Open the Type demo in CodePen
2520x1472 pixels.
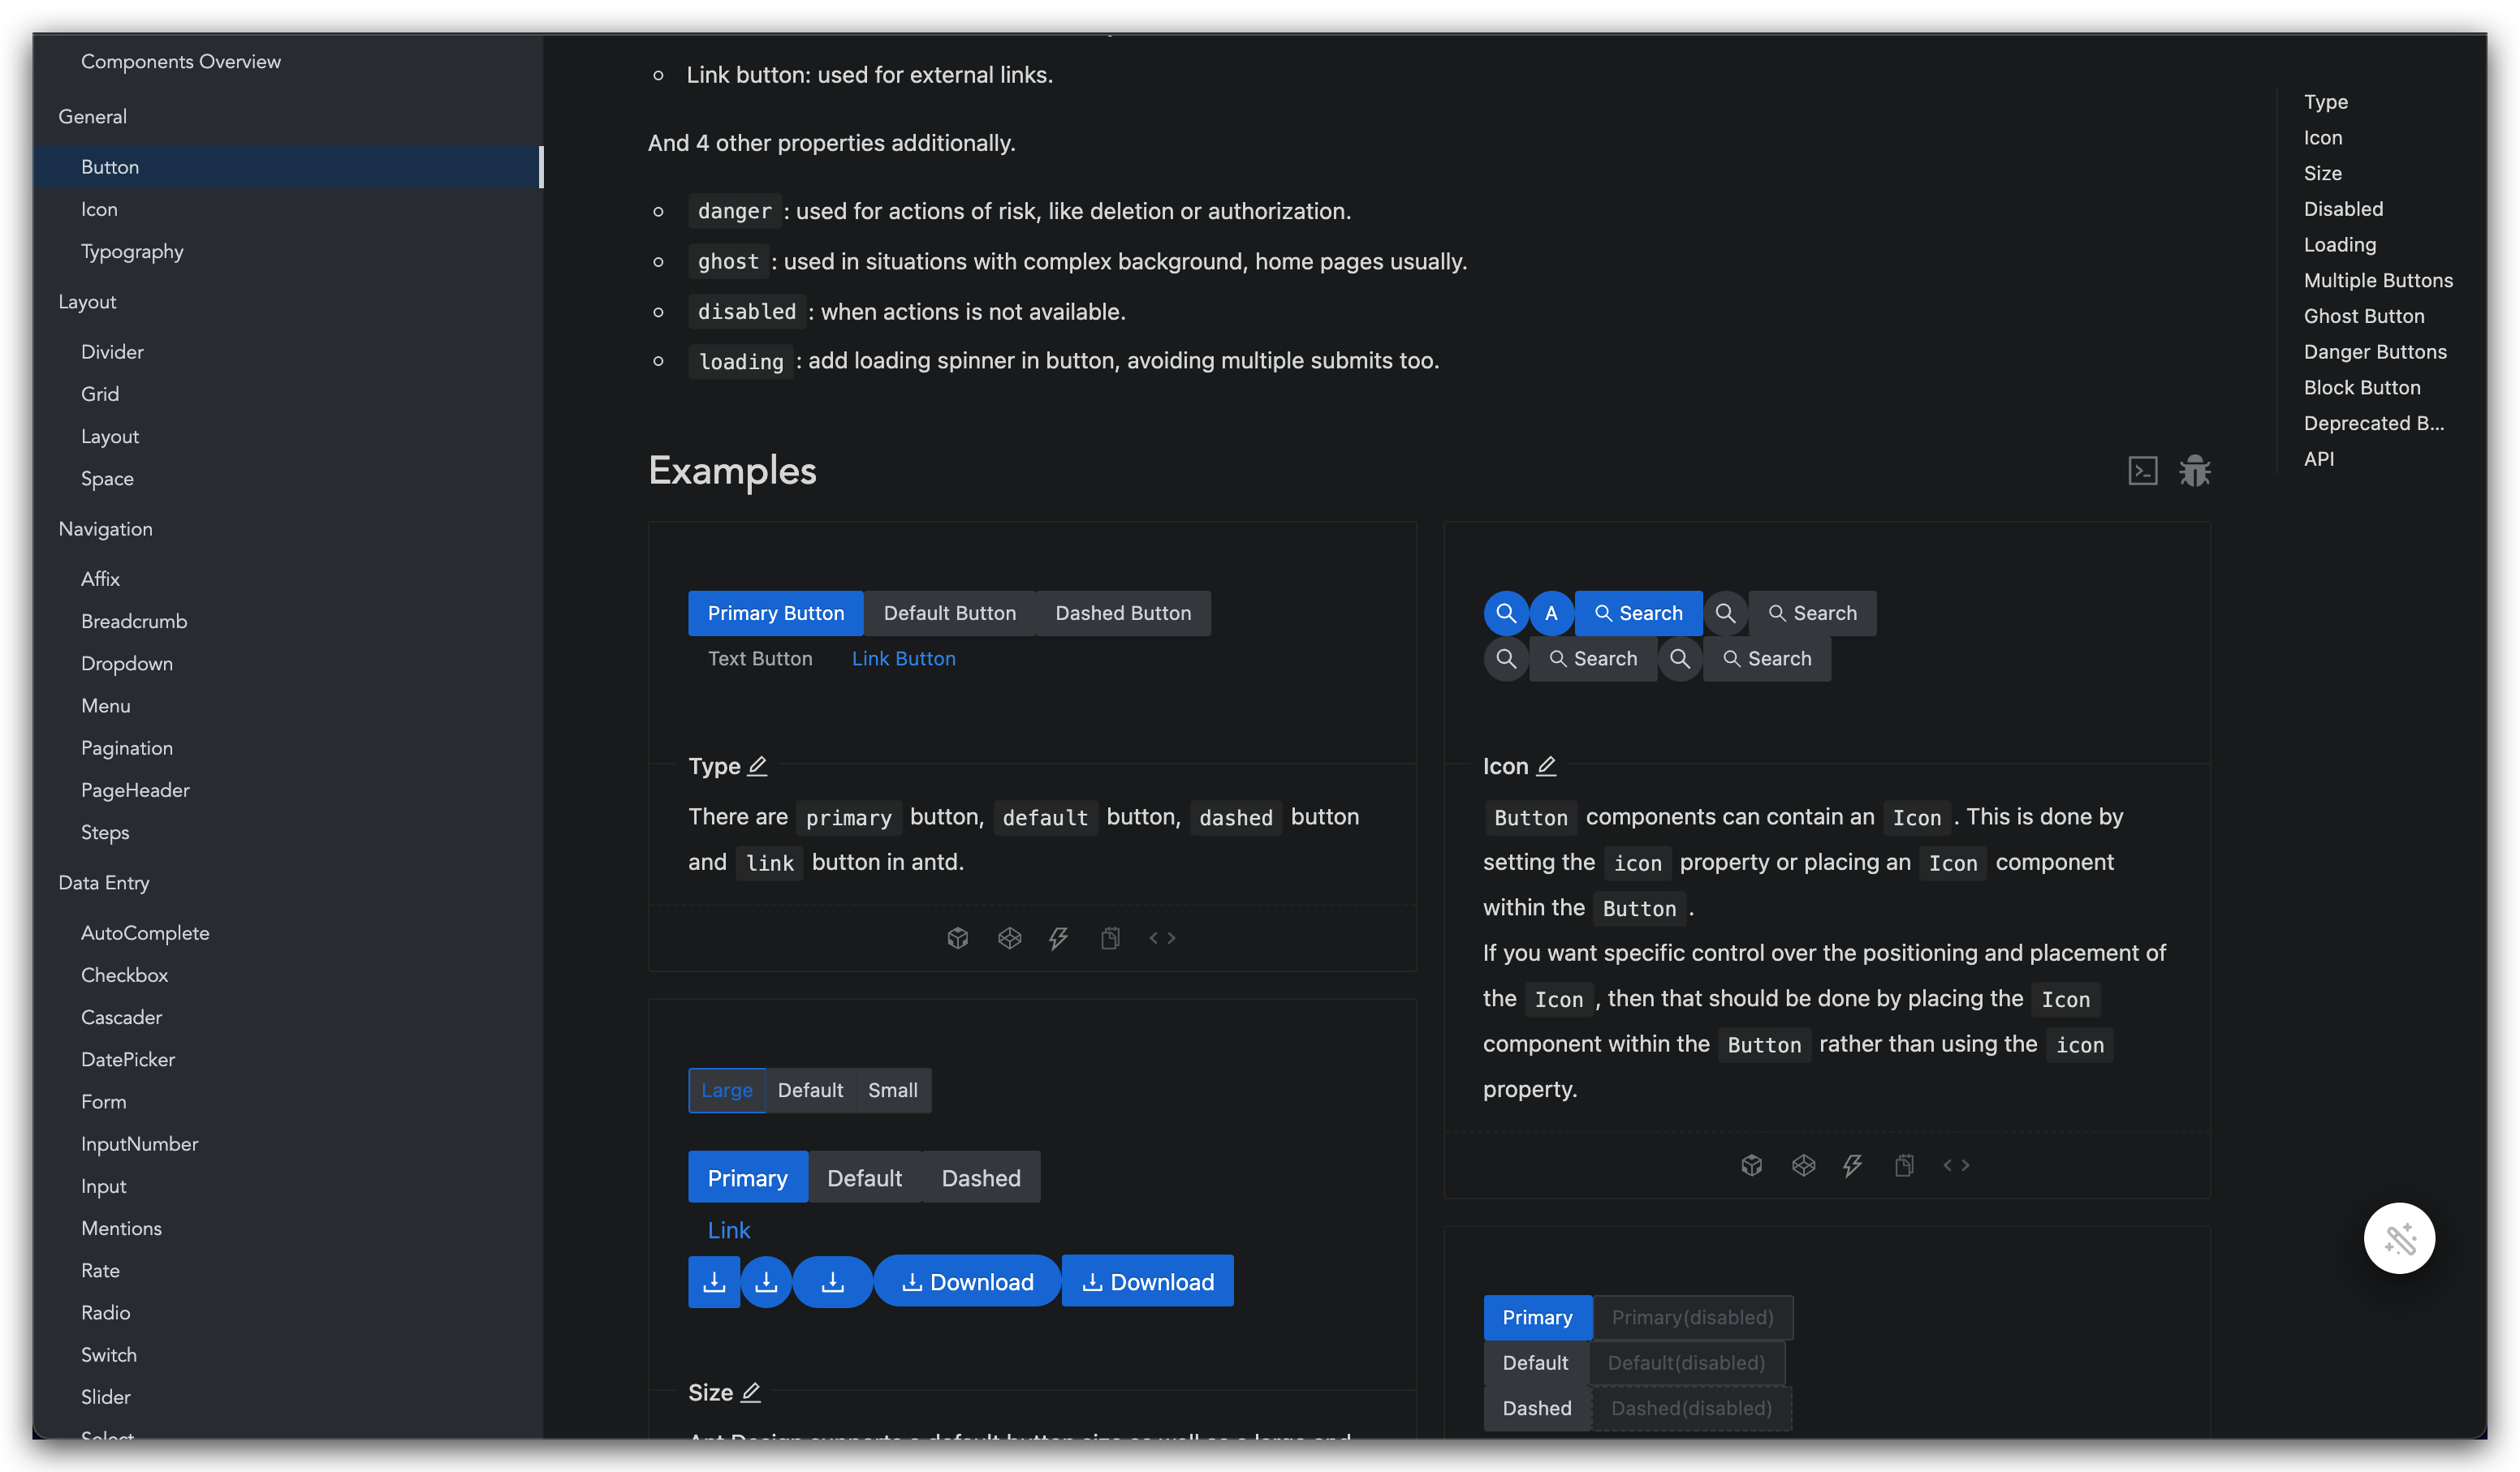click(x=1009, y=937)
